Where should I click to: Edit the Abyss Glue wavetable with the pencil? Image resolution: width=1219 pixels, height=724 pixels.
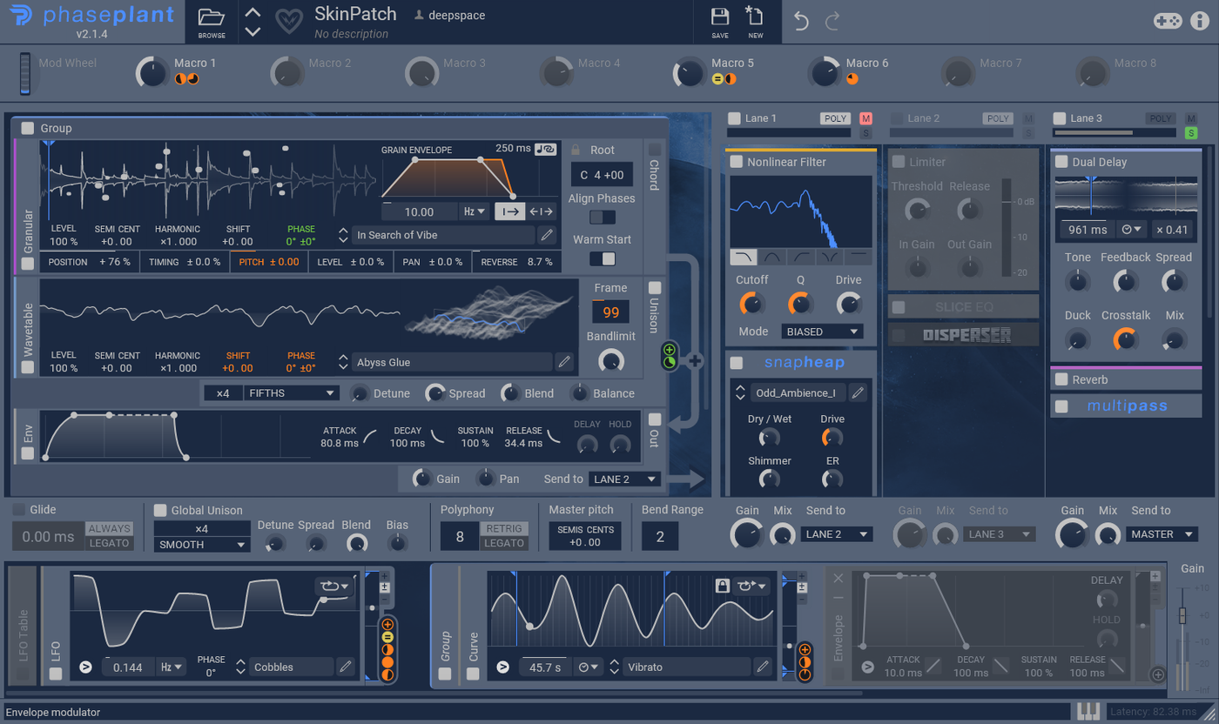(x=564, y=362)
